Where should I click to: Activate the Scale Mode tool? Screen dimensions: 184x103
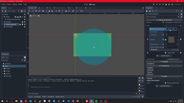click(x=39, y=11)
